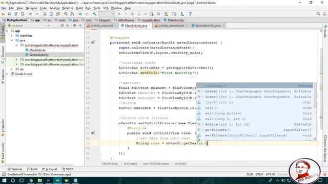
Task: Open the Navigate menu
Action: 31,8
